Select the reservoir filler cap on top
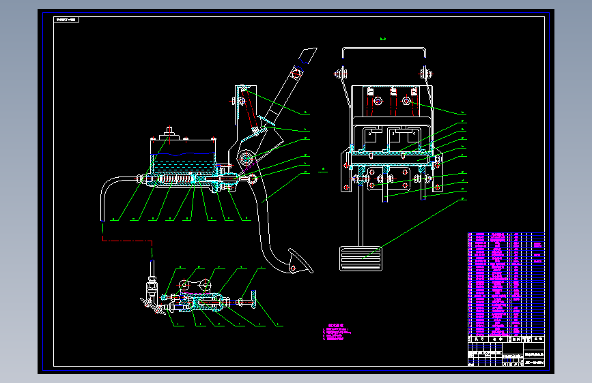The image size is (592, 383). tap(169, 134)
